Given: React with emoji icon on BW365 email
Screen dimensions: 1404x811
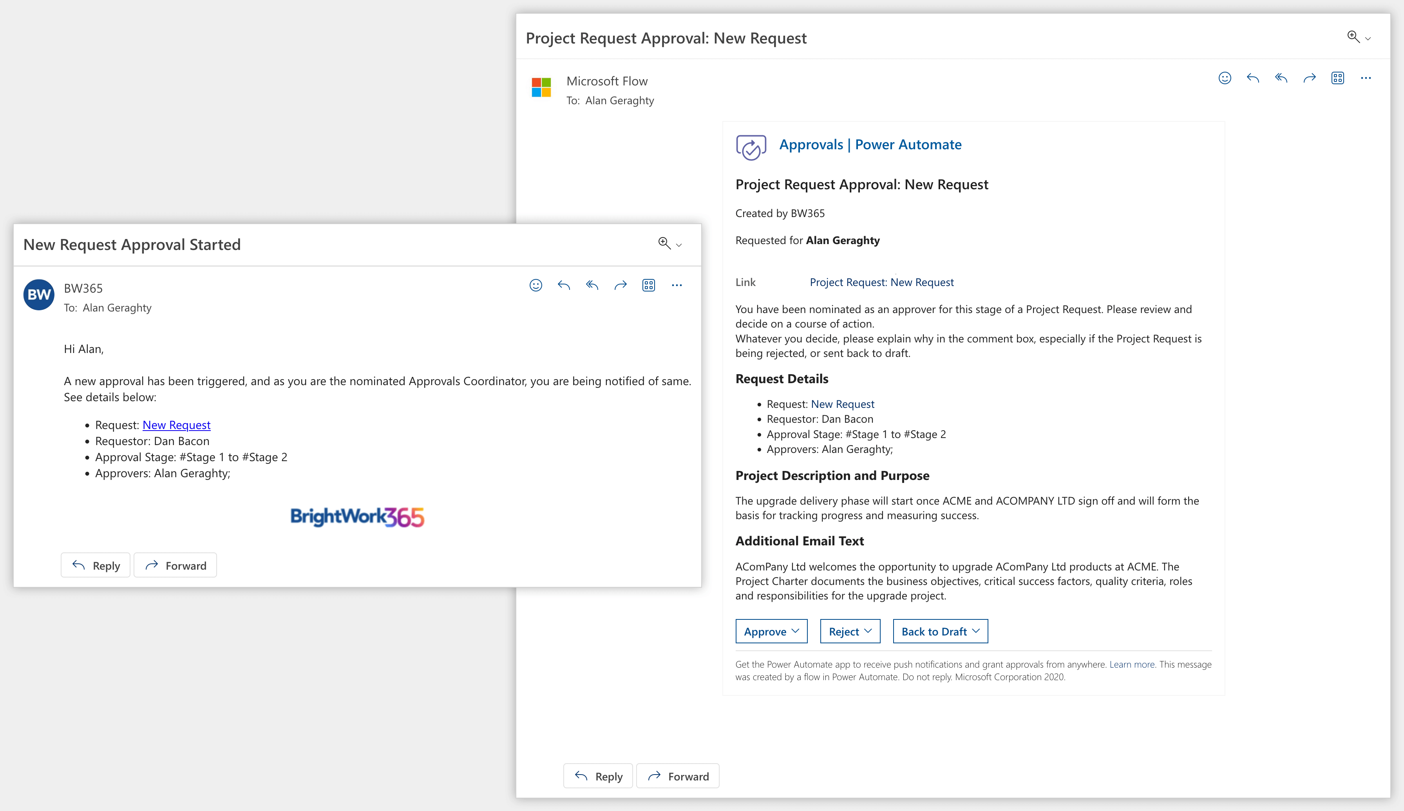Looking at the screenshot, I should tap(535, 285).
